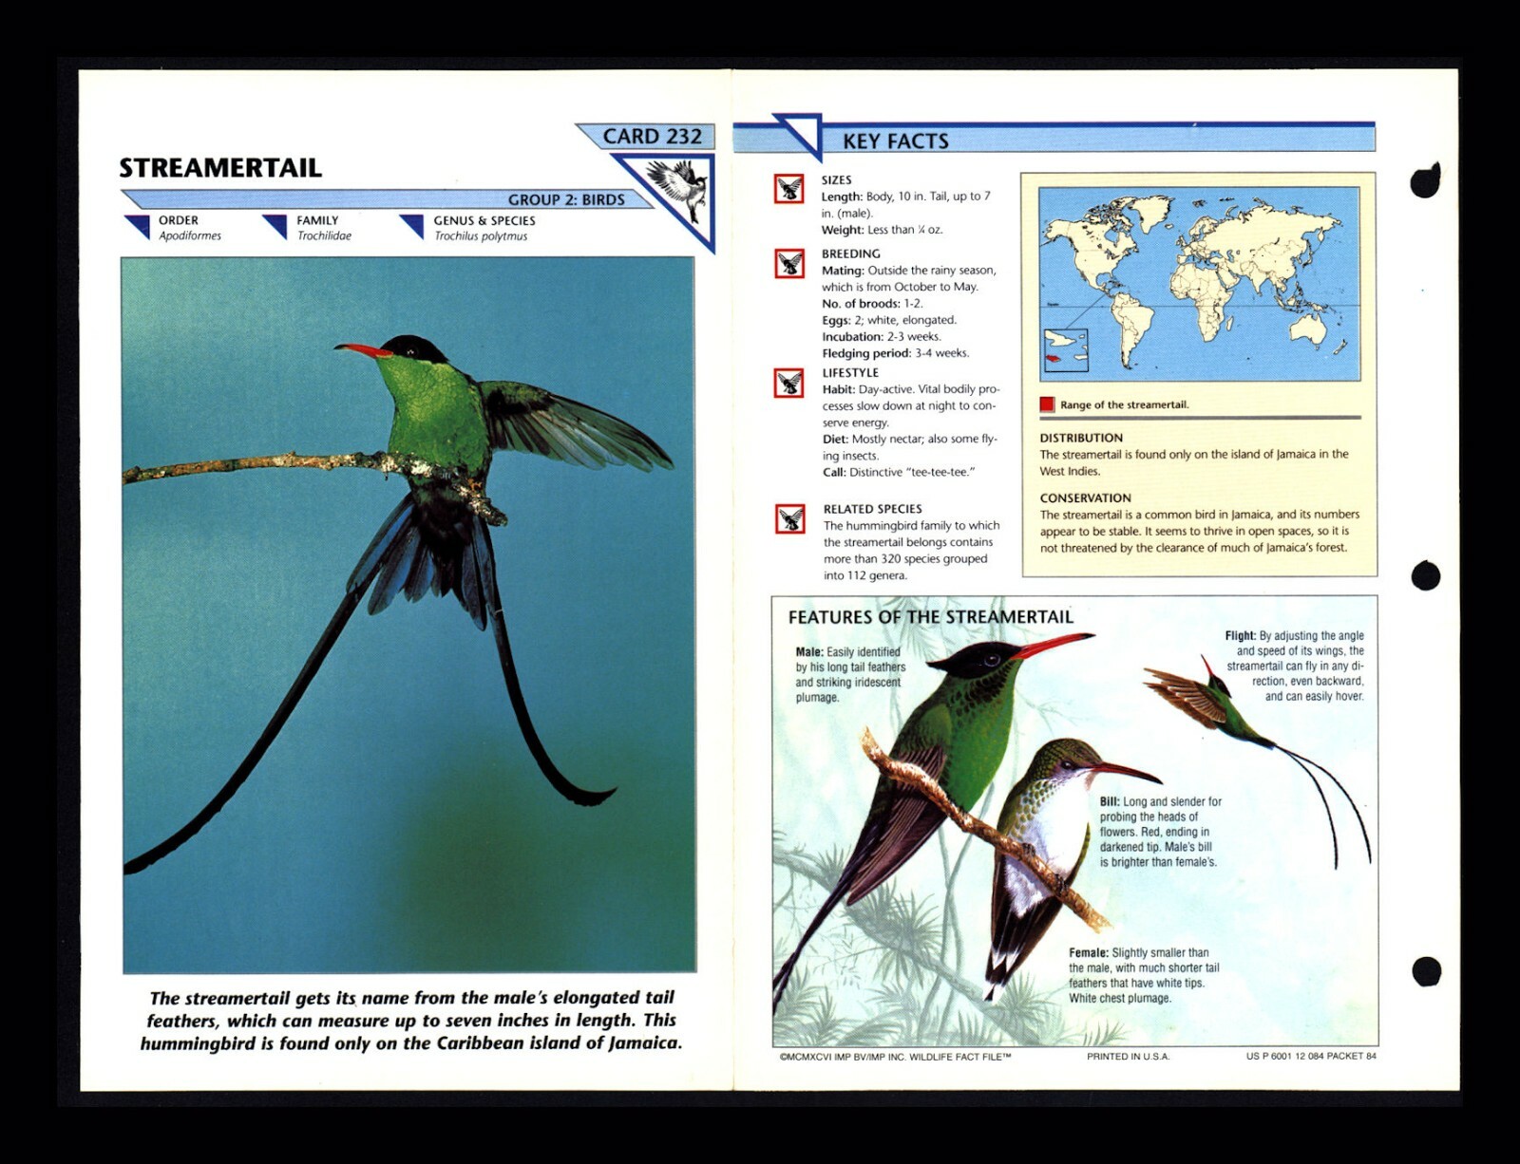This screenshot has width=1520, height=1164.
Task: Click the text 'Apodiformes'
Action: pyautogui.click(x=190, y=236)
